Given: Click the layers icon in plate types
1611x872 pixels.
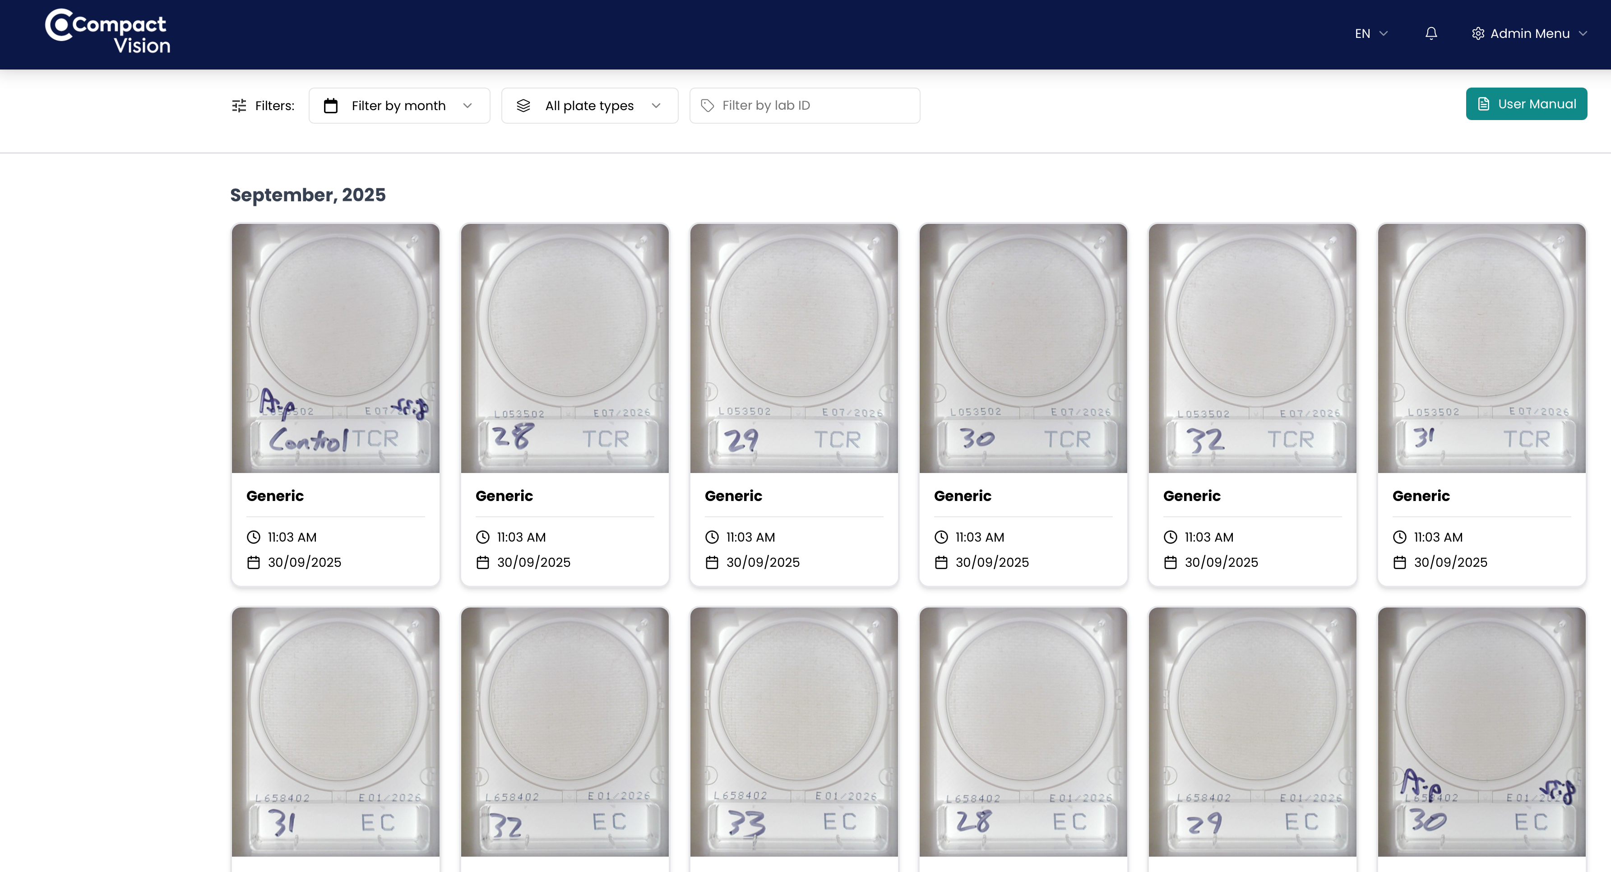Looking at the screenshot, I should (523, 106).
